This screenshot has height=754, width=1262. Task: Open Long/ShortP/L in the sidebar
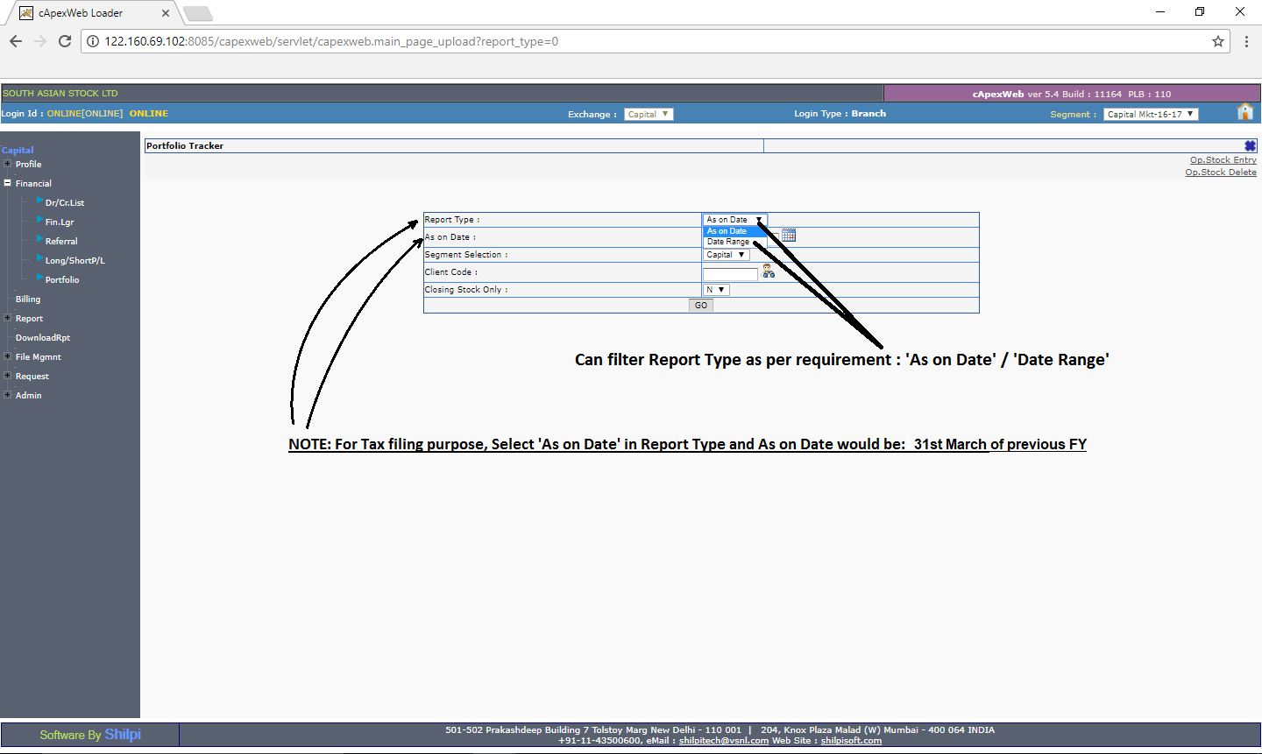point(75,261)
